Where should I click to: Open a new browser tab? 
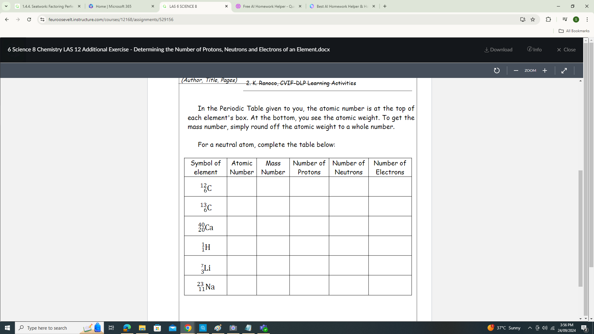tap(385, 6)
